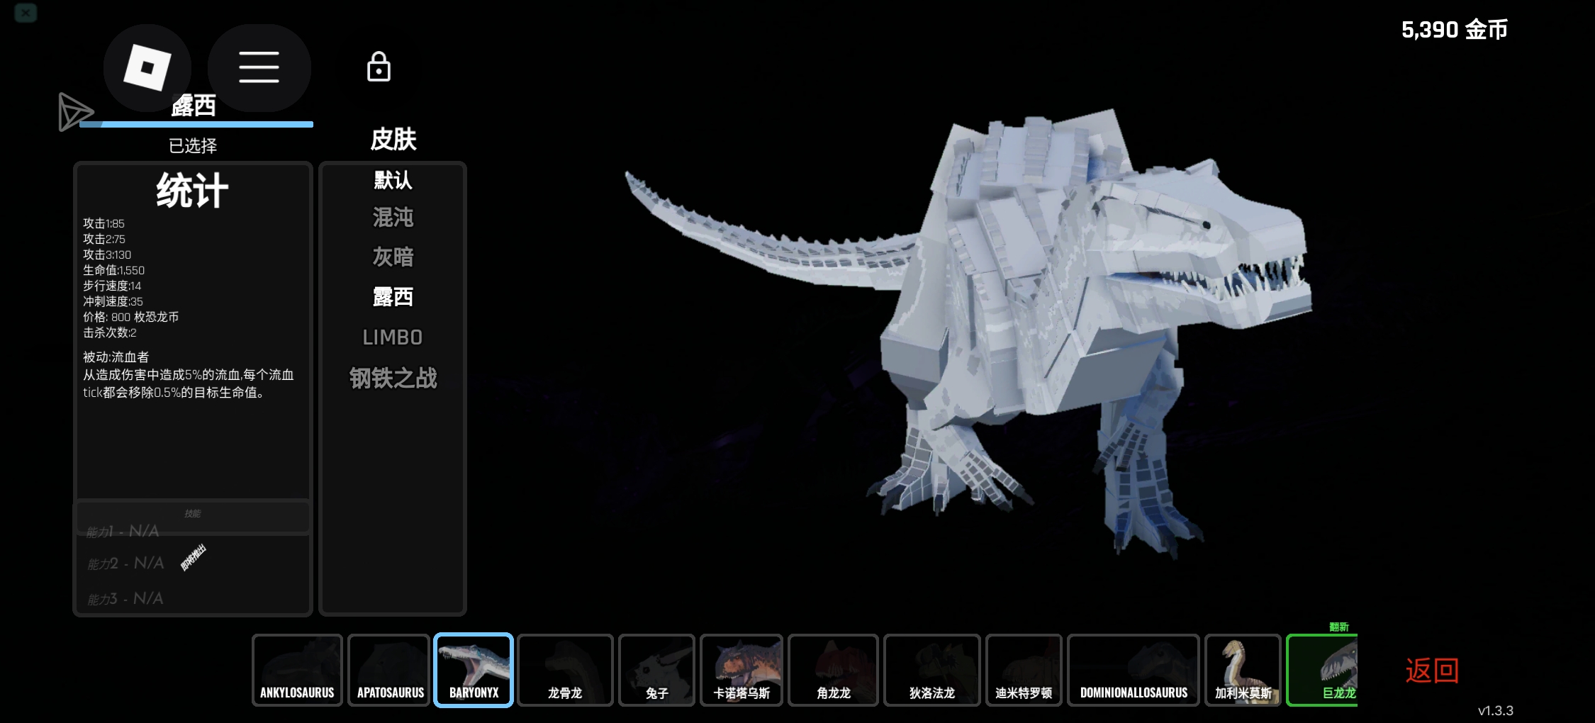Select the 露西 skin in list
This screenshot has width=1595, height=723.
click(393, 296)
